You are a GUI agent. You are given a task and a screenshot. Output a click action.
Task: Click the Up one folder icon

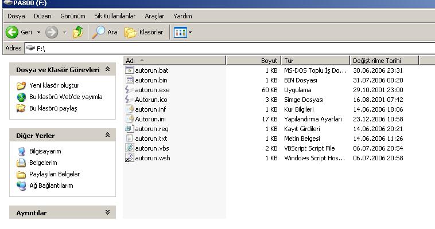click(77, 32)
